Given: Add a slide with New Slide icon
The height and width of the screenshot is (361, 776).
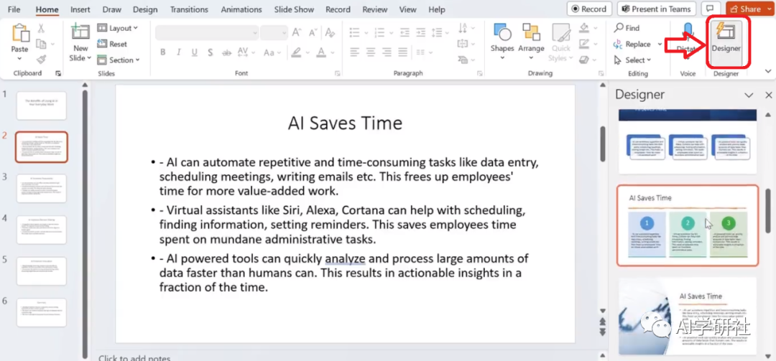Looking at the screenshot, I should click(80, 32).
